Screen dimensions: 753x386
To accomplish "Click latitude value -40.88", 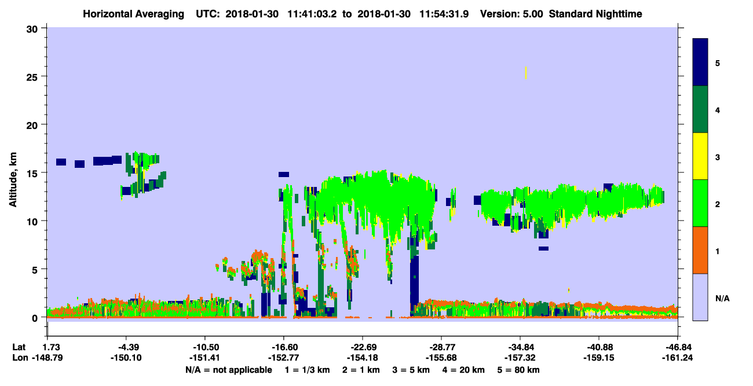I will tap(598, 347).
